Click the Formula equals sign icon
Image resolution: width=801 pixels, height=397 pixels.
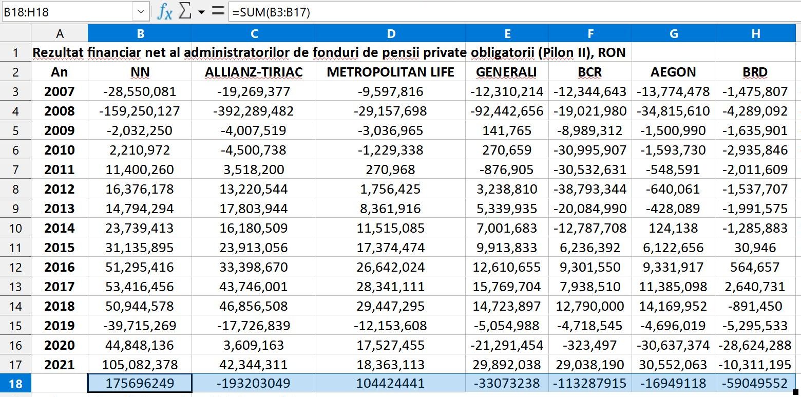[x=218, y=11]
